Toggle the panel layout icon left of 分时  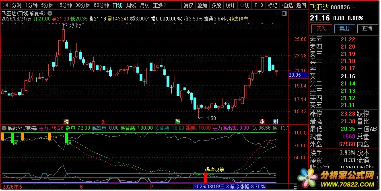click(x=5, y=5)
